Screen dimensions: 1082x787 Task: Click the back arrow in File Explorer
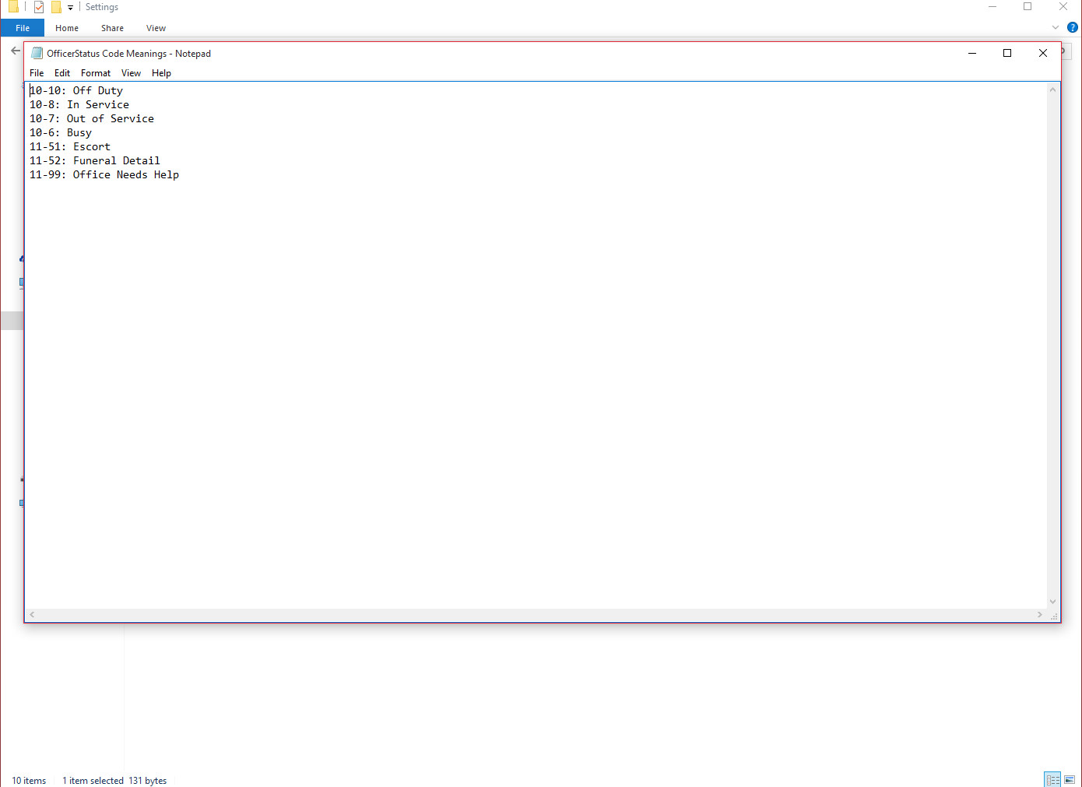(16, 51)
